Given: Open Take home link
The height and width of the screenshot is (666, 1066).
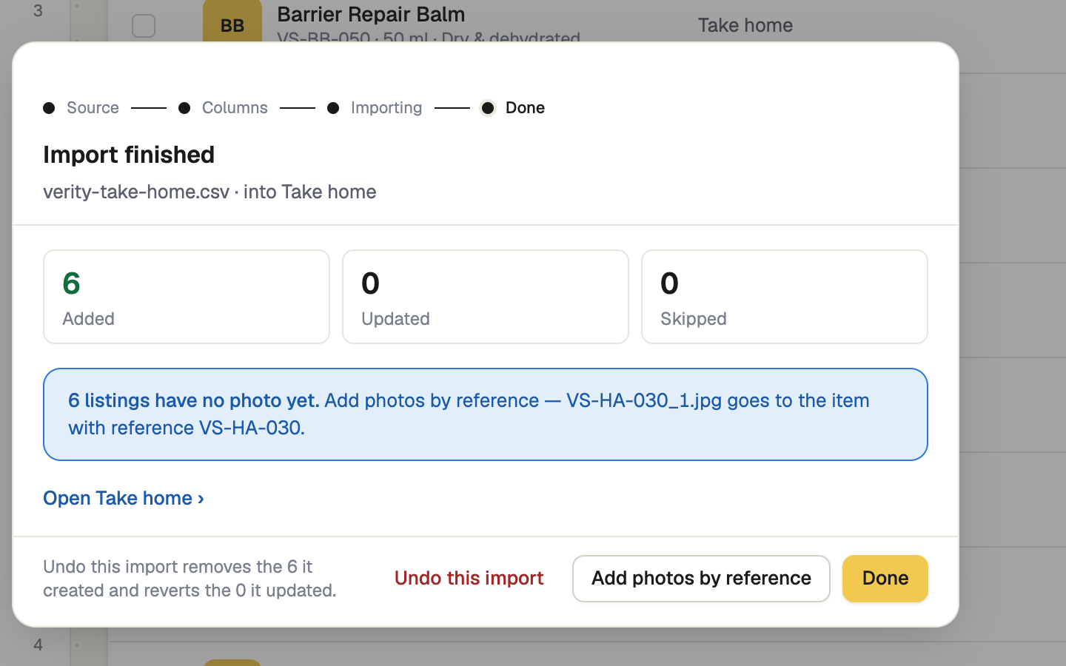Looking at the screenshot, I should click(x=124, y=498).
